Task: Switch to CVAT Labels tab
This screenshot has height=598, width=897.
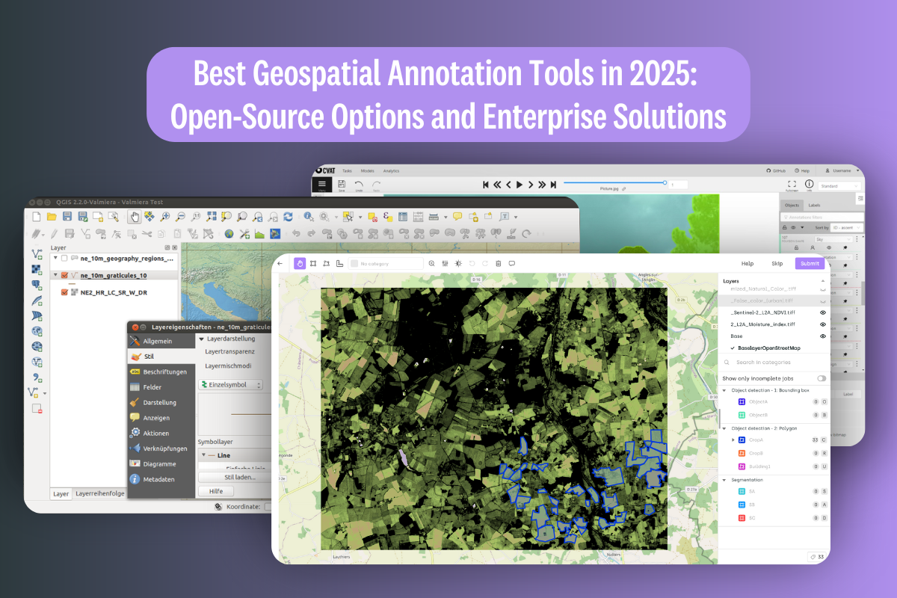Action: click(814, 205)
